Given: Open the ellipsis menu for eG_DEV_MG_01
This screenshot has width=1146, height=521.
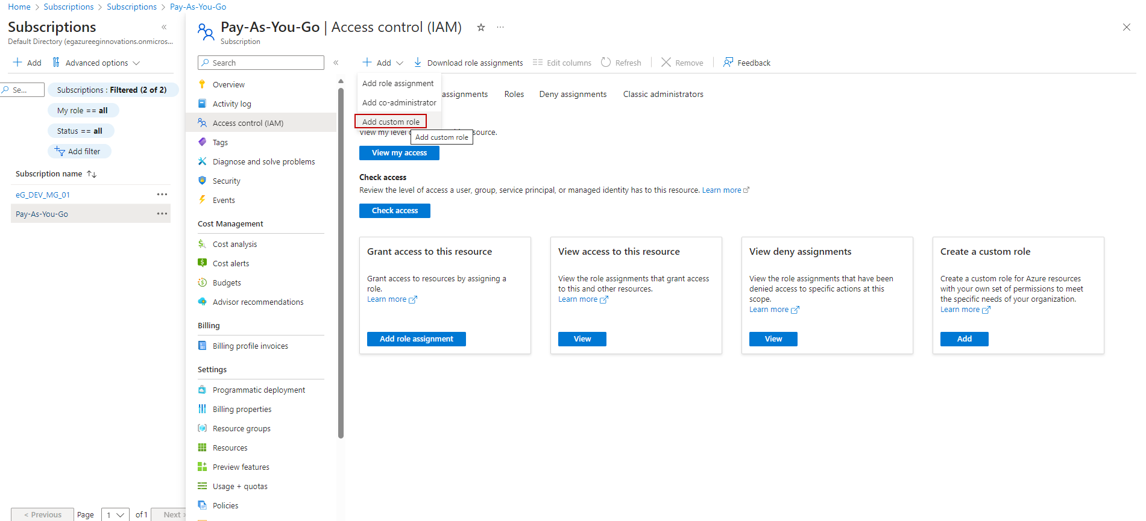Looking at the screenshot, I should point(162,195).
